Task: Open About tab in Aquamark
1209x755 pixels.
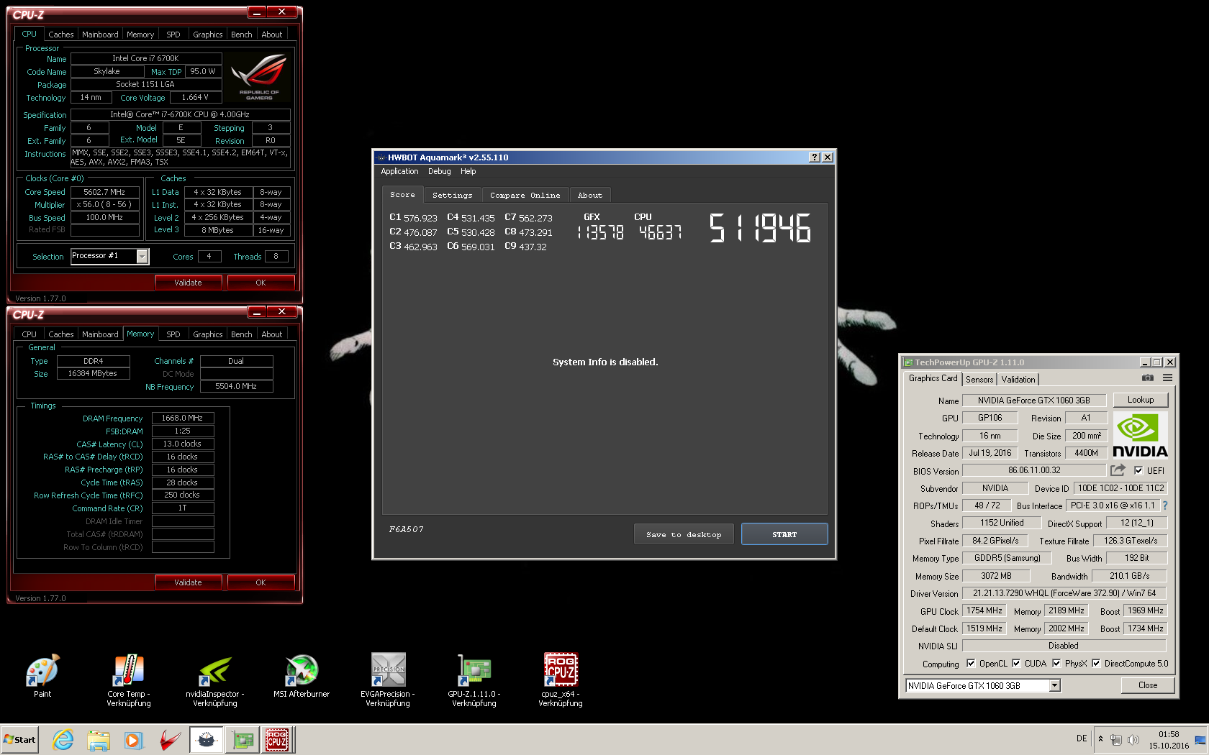Action: click(x=590, y=195)
